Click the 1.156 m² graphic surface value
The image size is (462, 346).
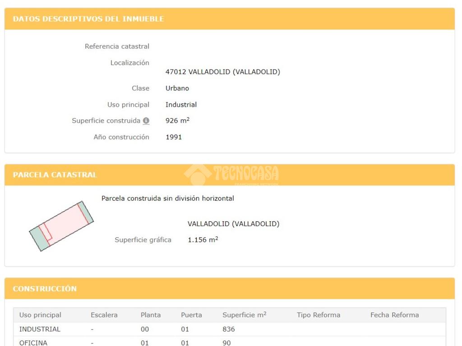[x=203, y=240]
